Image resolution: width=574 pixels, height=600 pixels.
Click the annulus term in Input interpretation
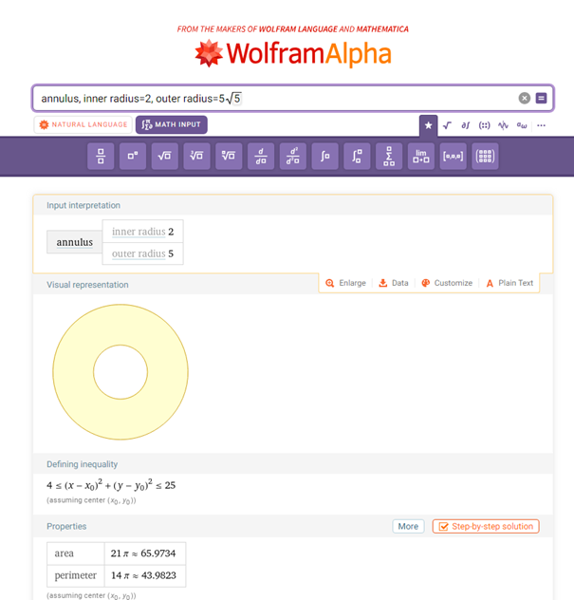click(75, 242)
